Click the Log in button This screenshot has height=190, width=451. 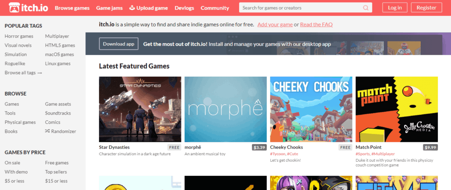point(395,8)
